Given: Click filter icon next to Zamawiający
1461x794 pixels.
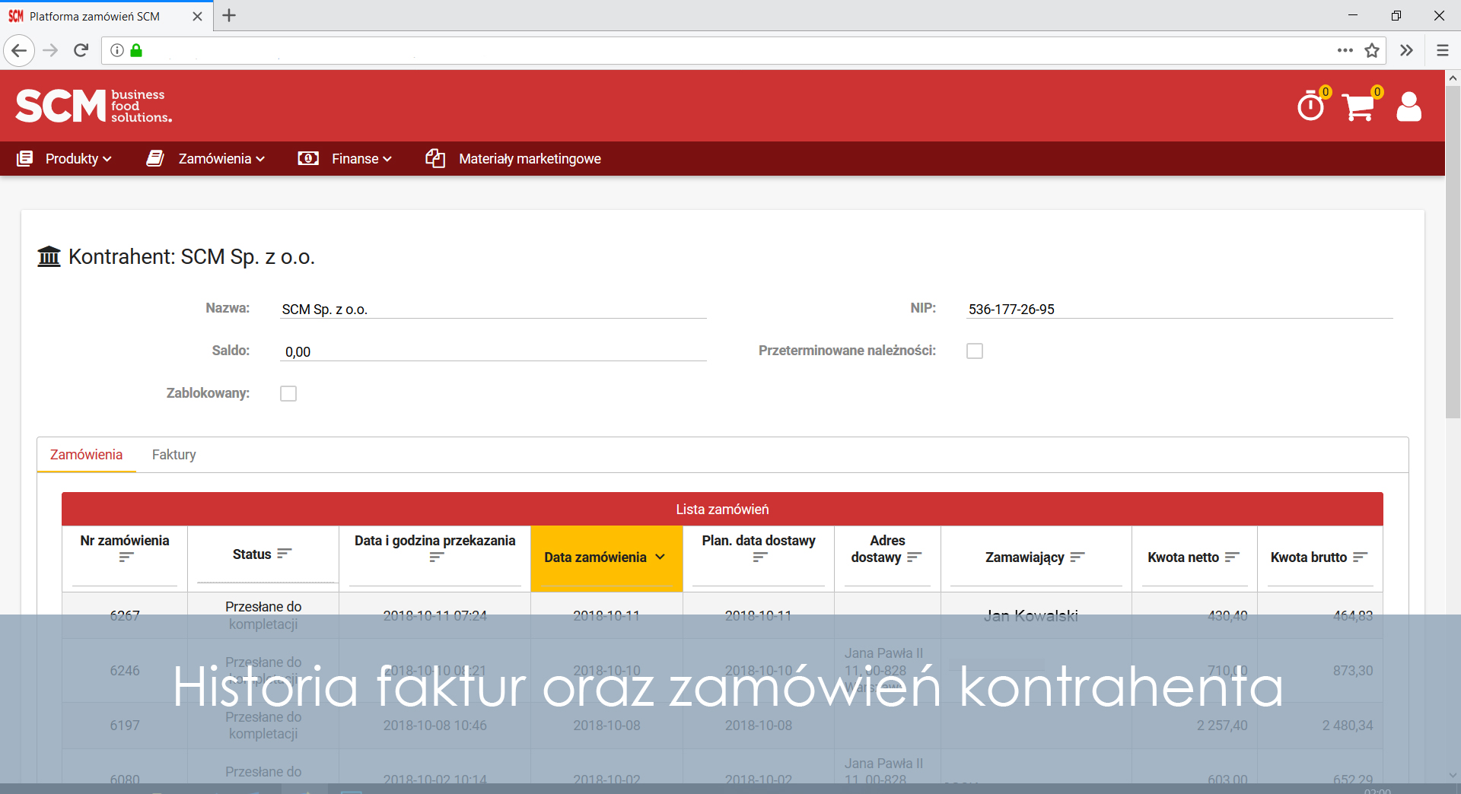Looking at the screenshot, I should click(1077, 557).
